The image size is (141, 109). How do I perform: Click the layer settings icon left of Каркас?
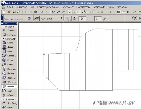[37, 19]
